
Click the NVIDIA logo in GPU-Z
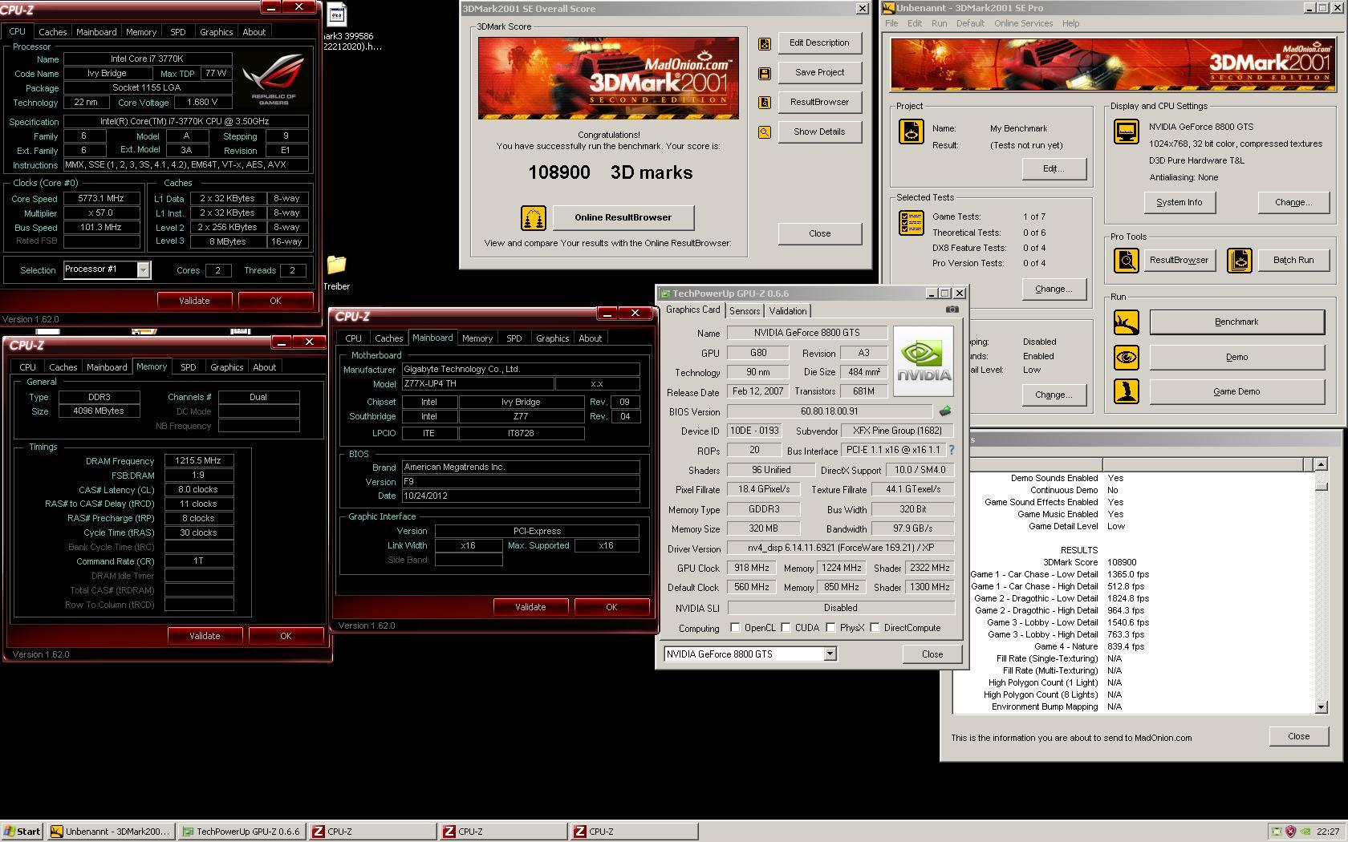click(x=923, y=361)
